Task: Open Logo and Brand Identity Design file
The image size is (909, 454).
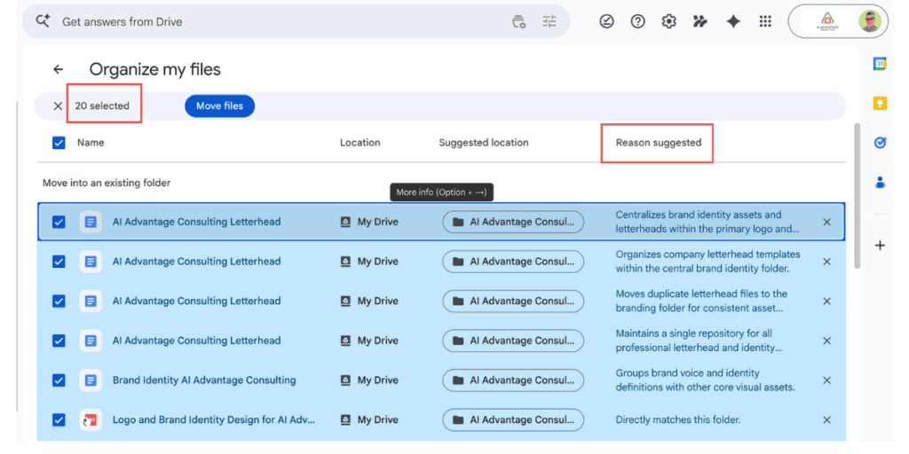Action: 213,419
